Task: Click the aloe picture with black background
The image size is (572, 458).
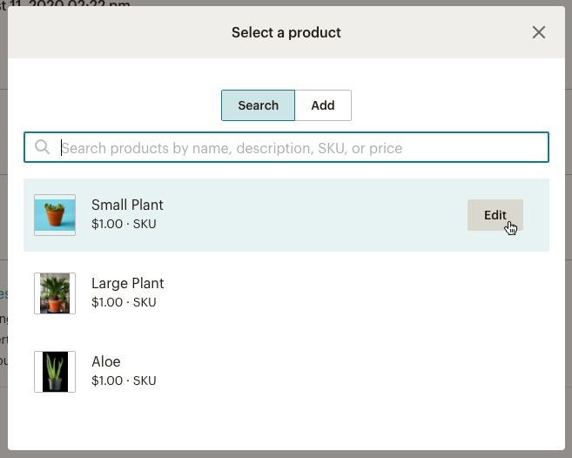Action: pos(55,372)
